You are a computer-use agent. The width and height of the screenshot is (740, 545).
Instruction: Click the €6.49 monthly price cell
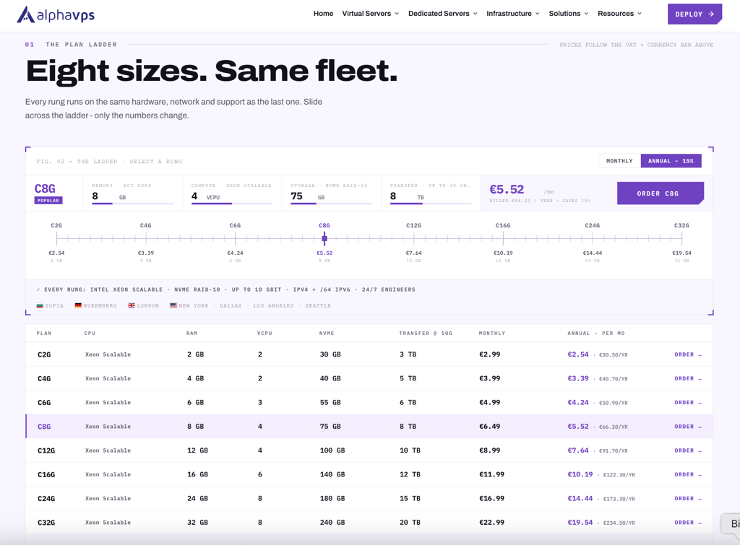490,426
